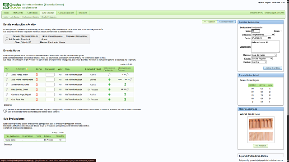Viewport: 289px width, 162px height.
Task: Click Descargar link under Sub-Evaluaciones table
Action: click(x=8, y=144)
